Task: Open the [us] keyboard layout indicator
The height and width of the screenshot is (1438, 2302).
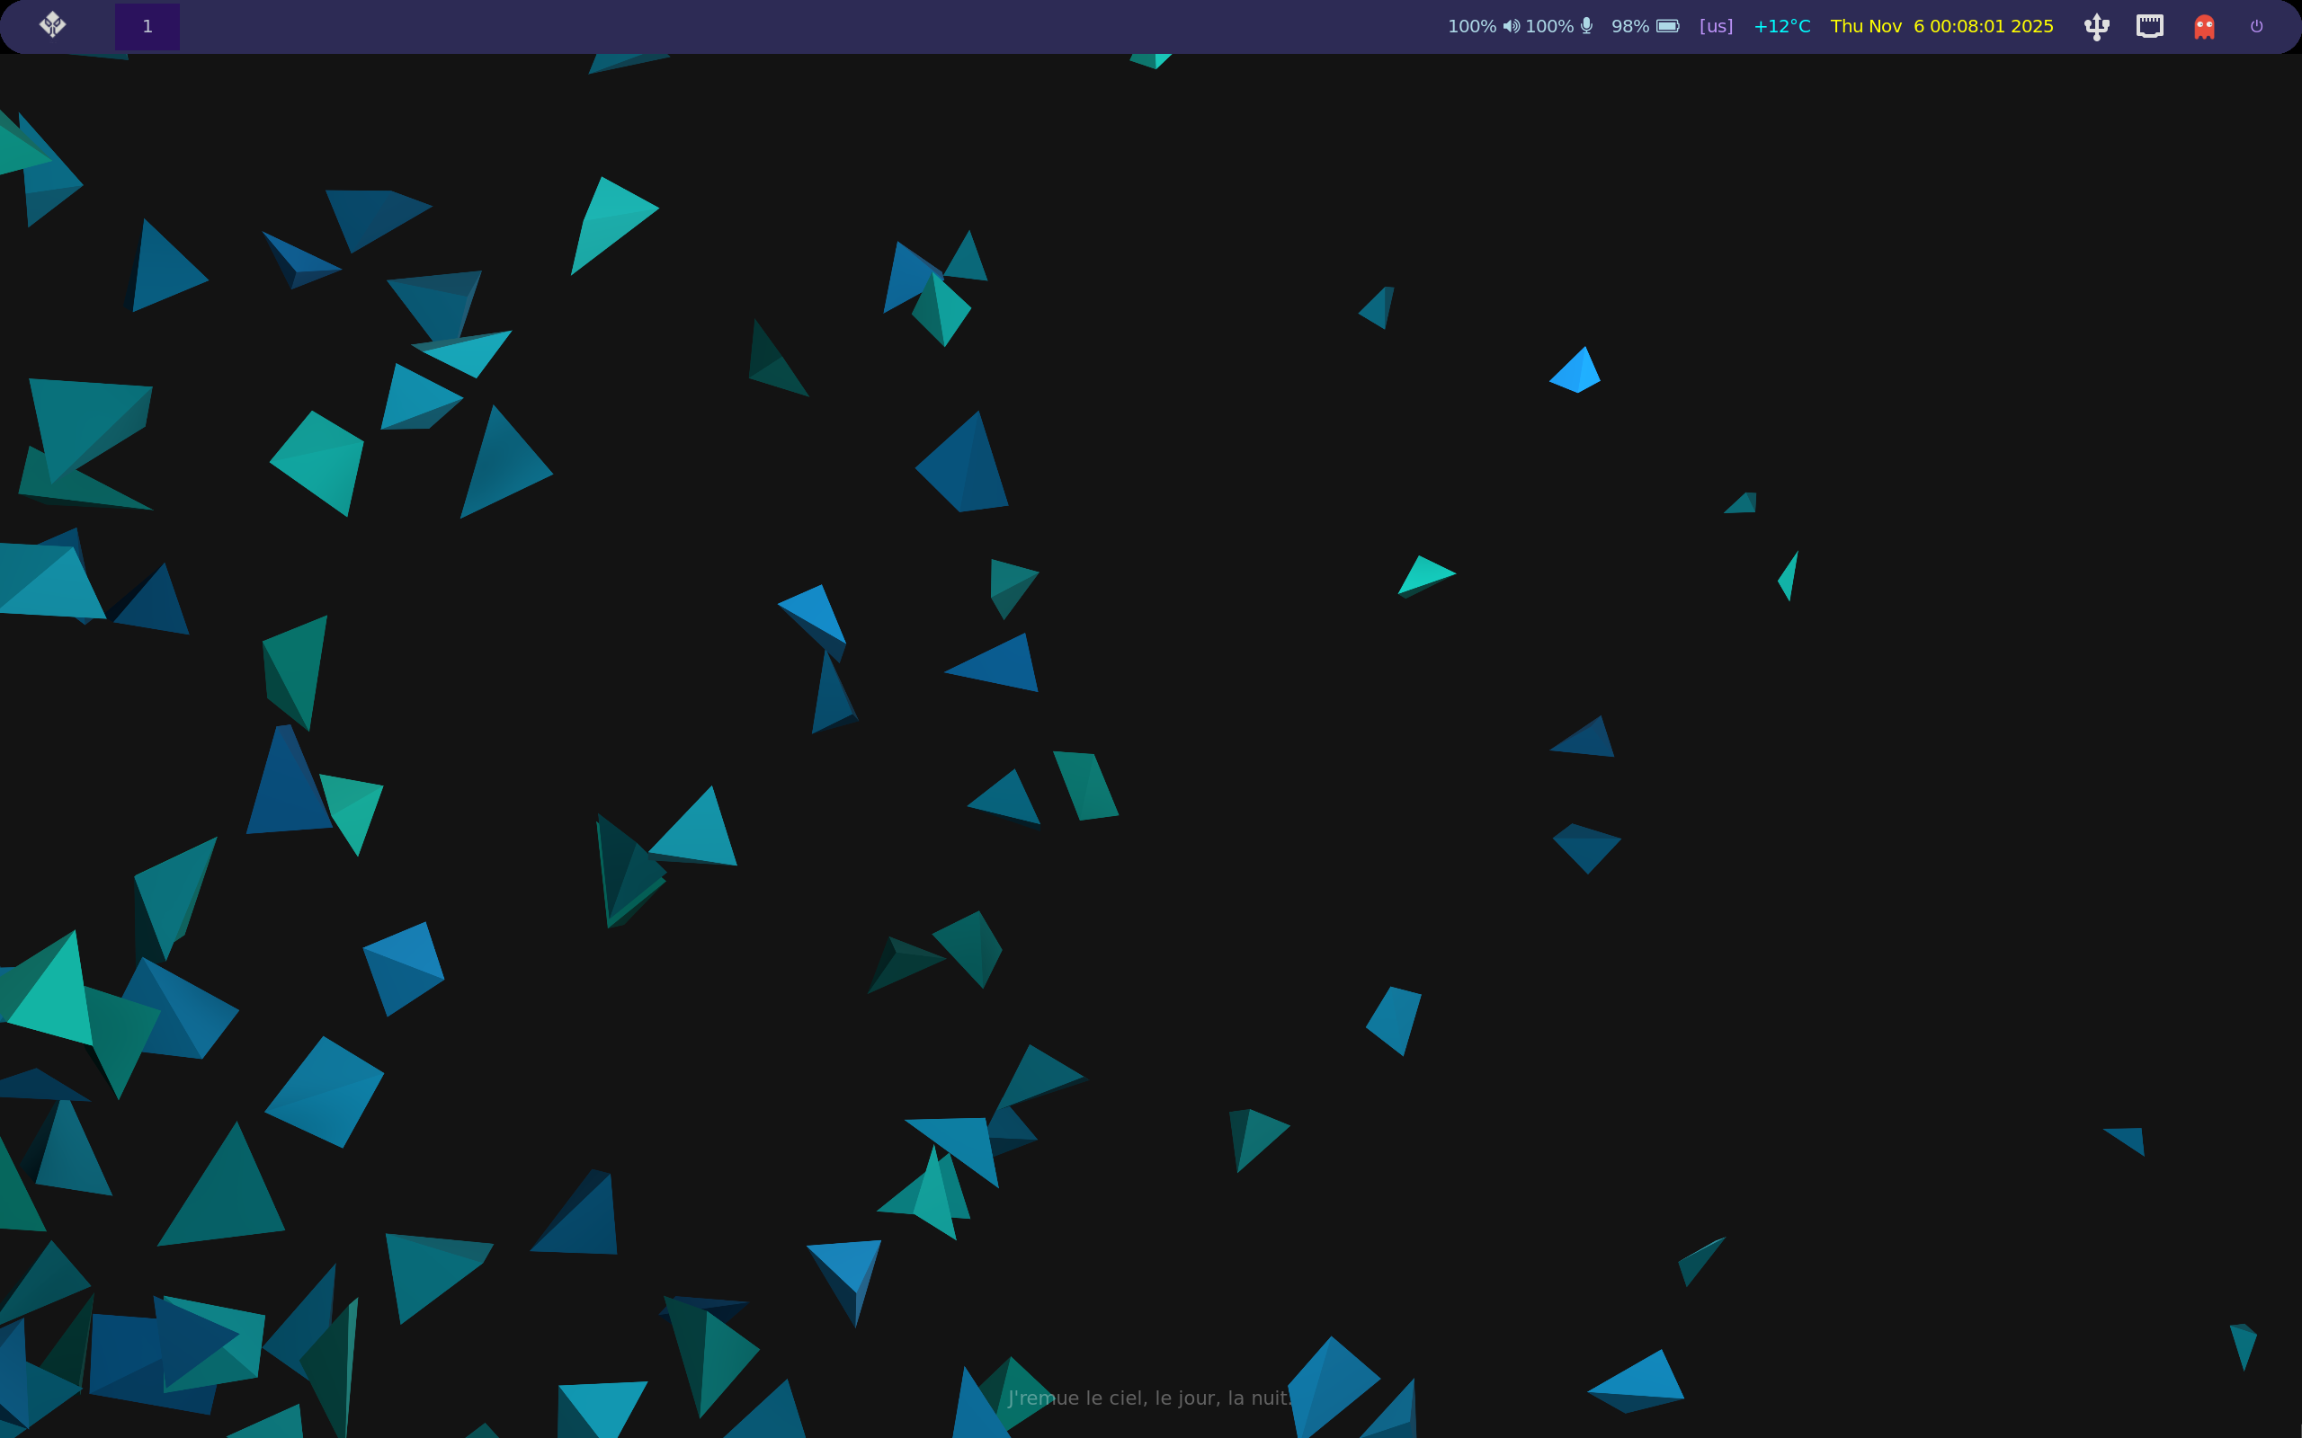Action: tap(1716, 27)
